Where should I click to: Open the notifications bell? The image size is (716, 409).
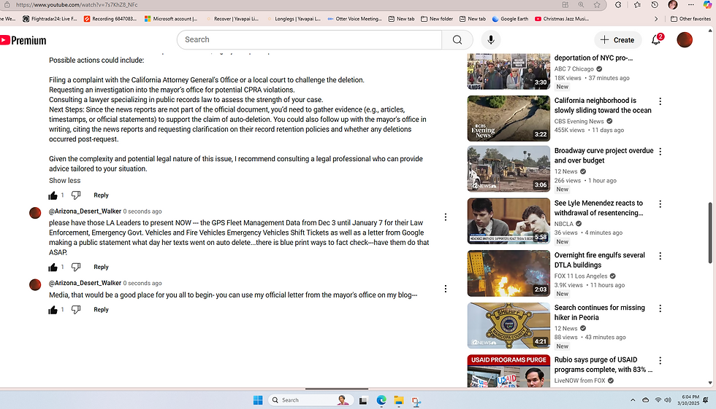[656, 39]
